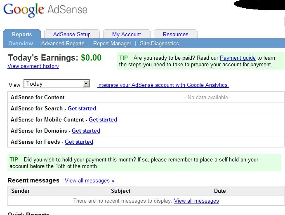This screenshot has height=215, width=285.
Task: Open the Reports tab
Action: tap(22, 34)
